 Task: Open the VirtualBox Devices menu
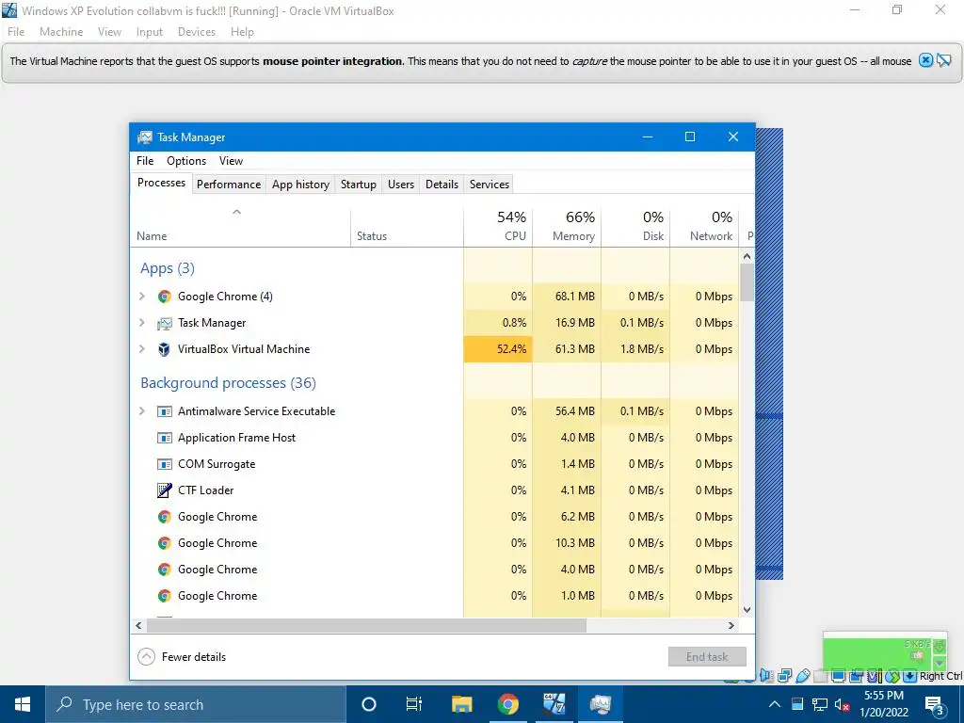197,32
